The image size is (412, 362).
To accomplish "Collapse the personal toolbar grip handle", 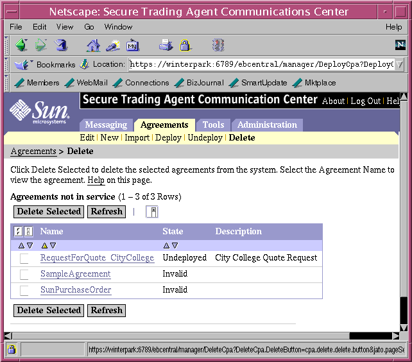I will click(x=6, y=83).
